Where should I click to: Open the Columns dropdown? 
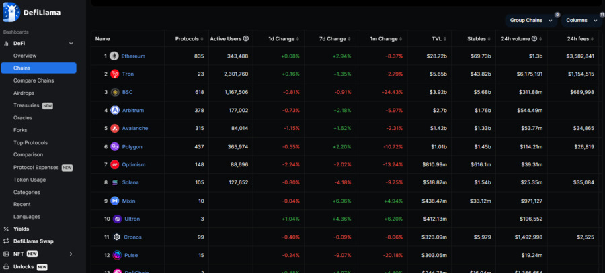[x=581, y=20]
